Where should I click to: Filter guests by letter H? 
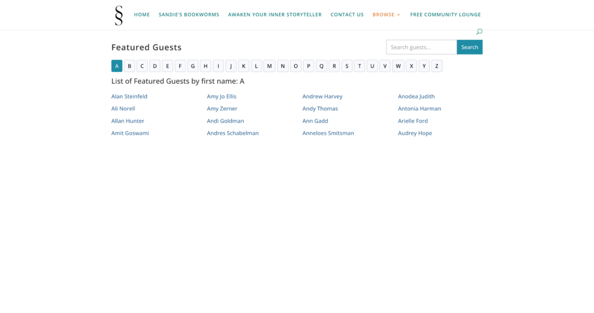206,66
